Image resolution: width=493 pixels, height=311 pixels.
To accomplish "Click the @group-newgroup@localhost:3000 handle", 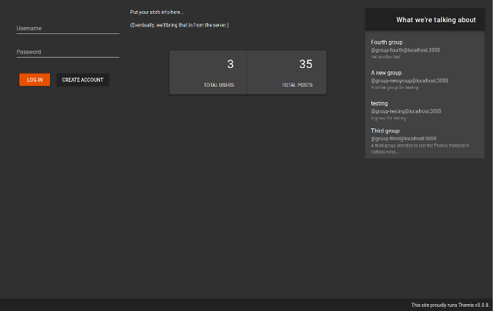I will 409,81.
